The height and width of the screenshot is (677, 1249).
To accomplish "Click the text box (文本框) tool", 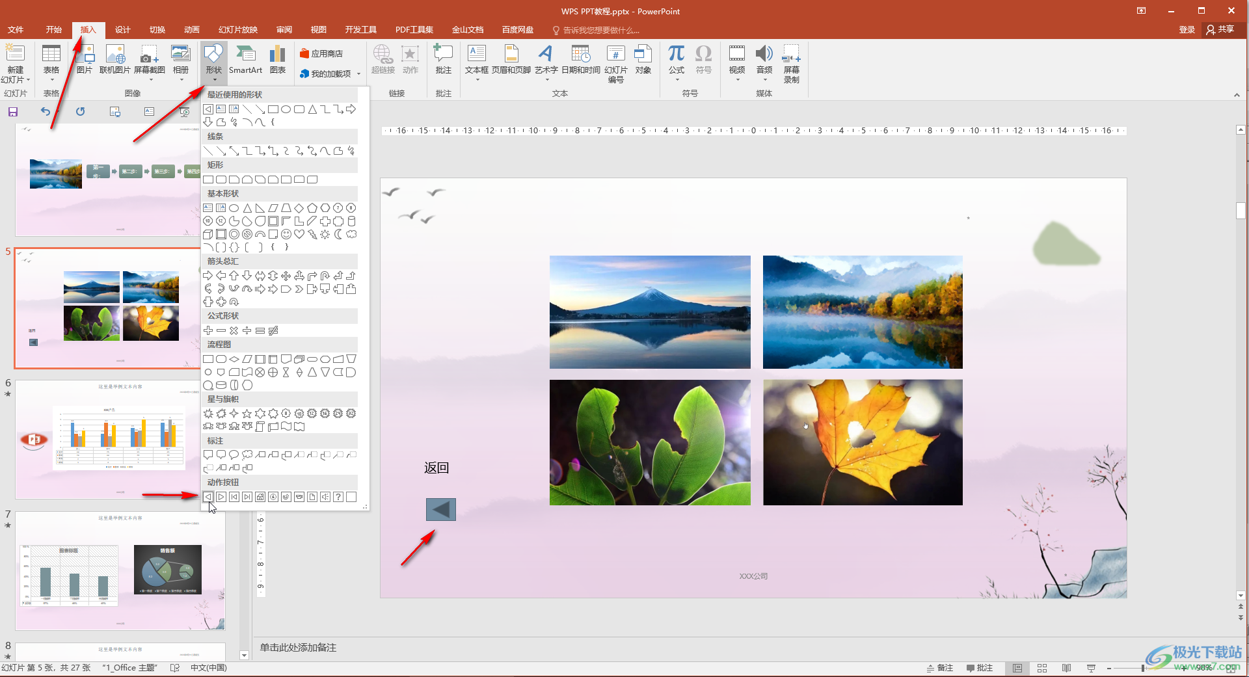I will (477, 60).
